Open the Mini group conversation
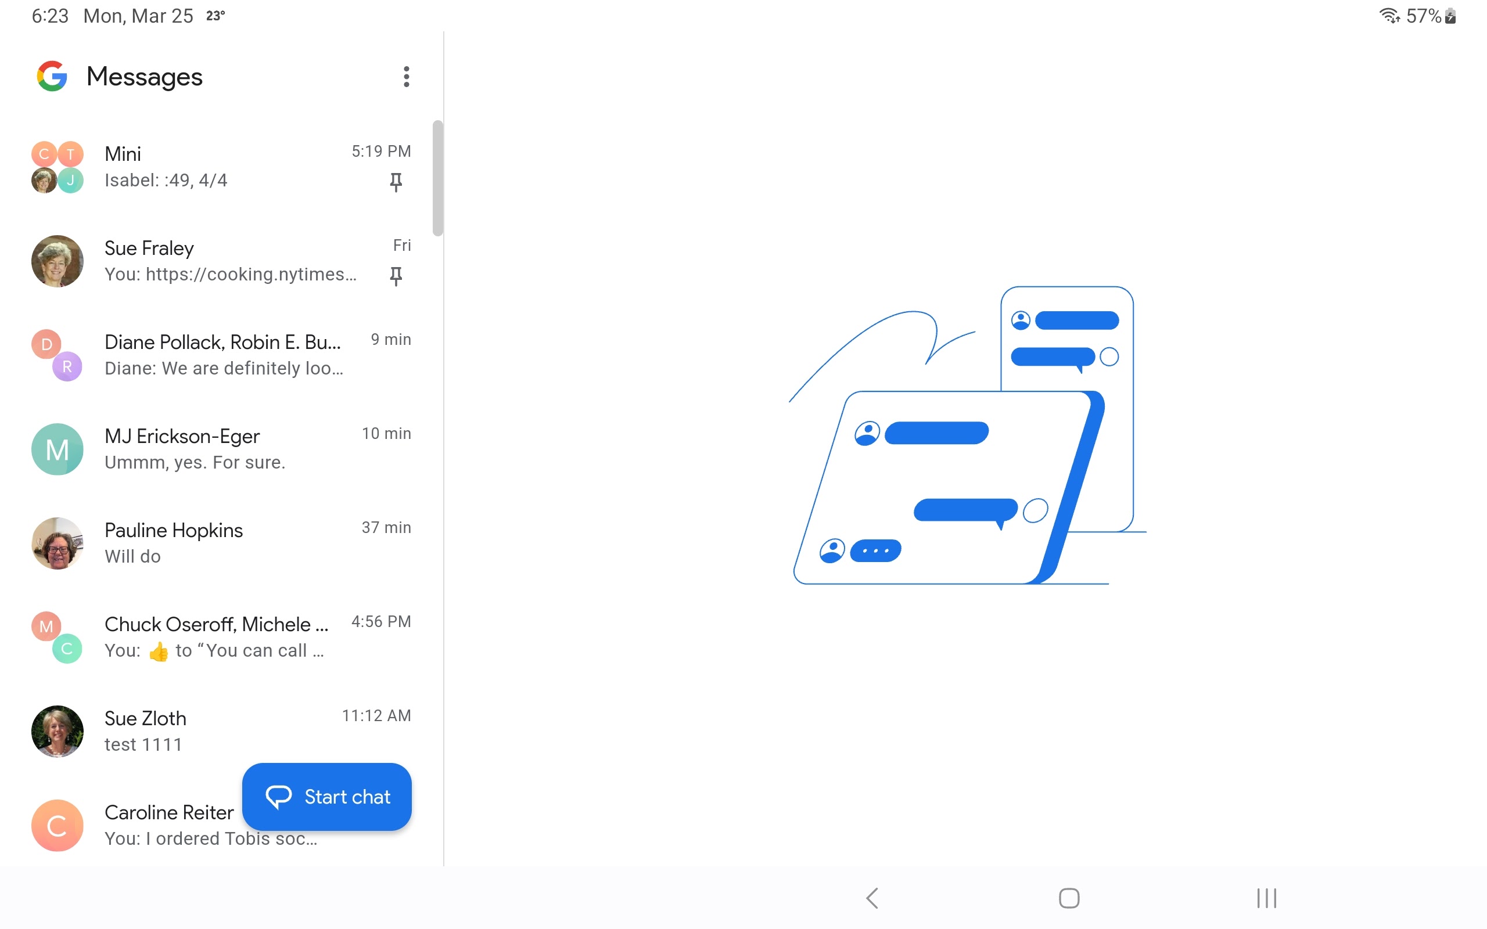The height and width of the screenshot is (929, 1487). (x=221, y=167)
